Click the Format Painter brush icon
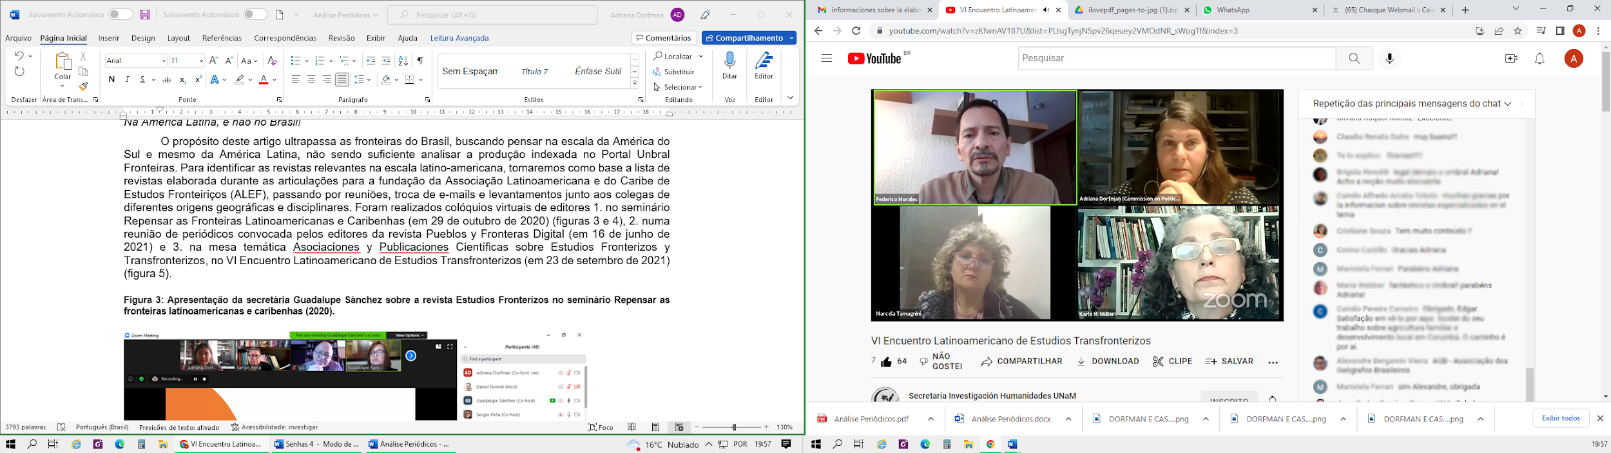This screenshot has width=1611, height=453. pos(83,86)
